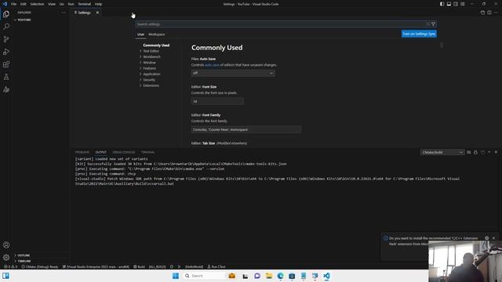The image size is (502, 282).
Task: Open the Explorer view in activity bar
Action: point(6,14)
